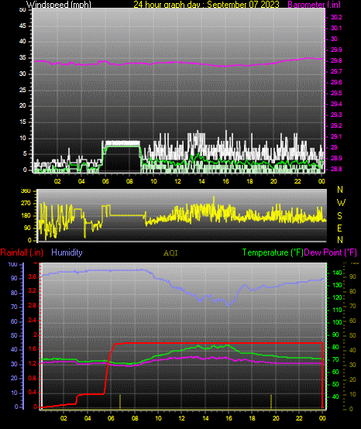The height and width of the screenshot is (429, 361).
Task: Click the 45 mph windspeed axis label
Action: click(x=22, y=26)
